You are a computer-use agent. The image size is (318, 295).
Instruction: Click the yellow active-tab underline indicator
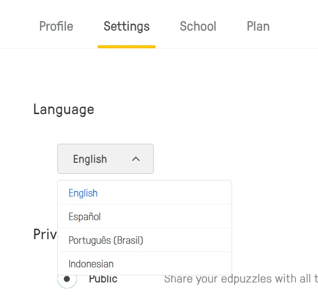127,47
